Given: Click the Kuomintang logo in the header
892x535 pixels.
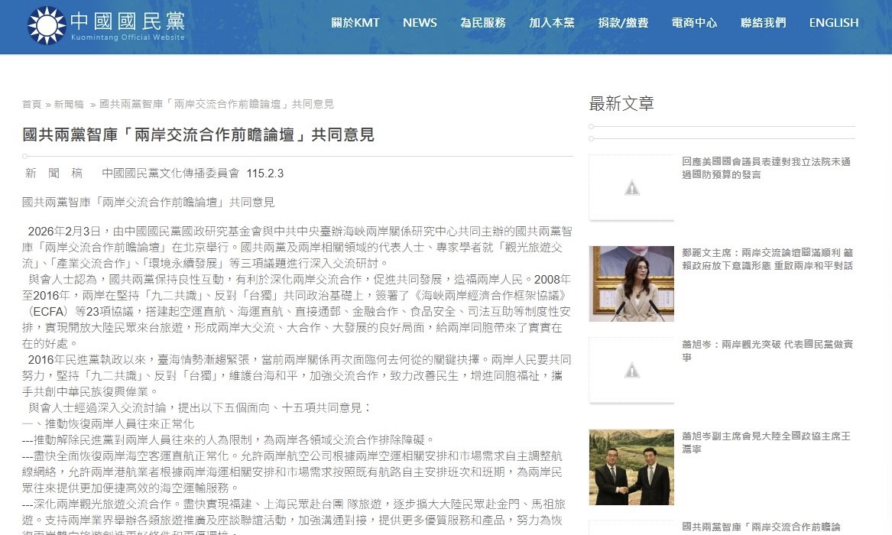Looking at the screenshot, I should coord(106,25).
